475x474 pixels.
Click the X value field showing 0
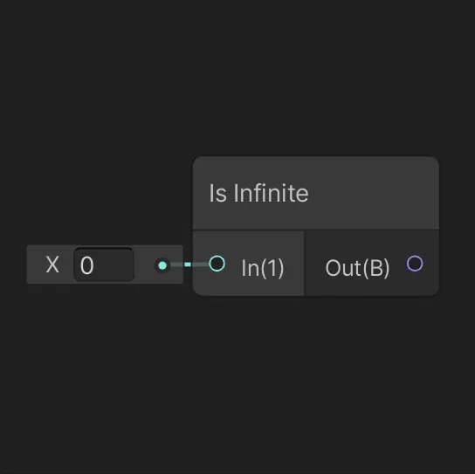point(104,264)
